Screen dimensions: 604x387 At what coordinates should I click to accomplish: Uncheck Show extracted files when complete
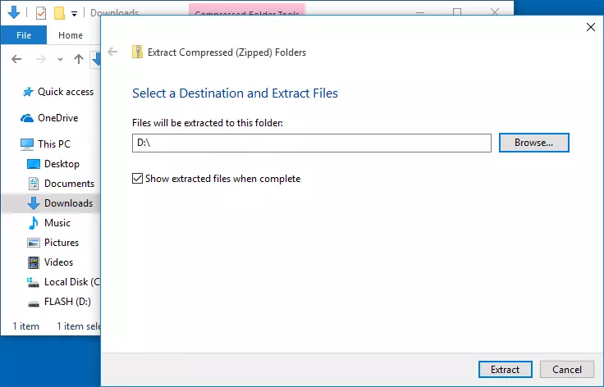pyautogui.click(x=138, y=179)
